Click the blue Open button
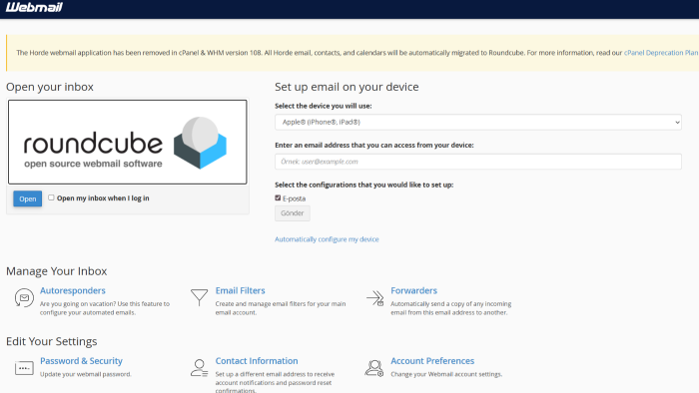 (x=28, y=198)
